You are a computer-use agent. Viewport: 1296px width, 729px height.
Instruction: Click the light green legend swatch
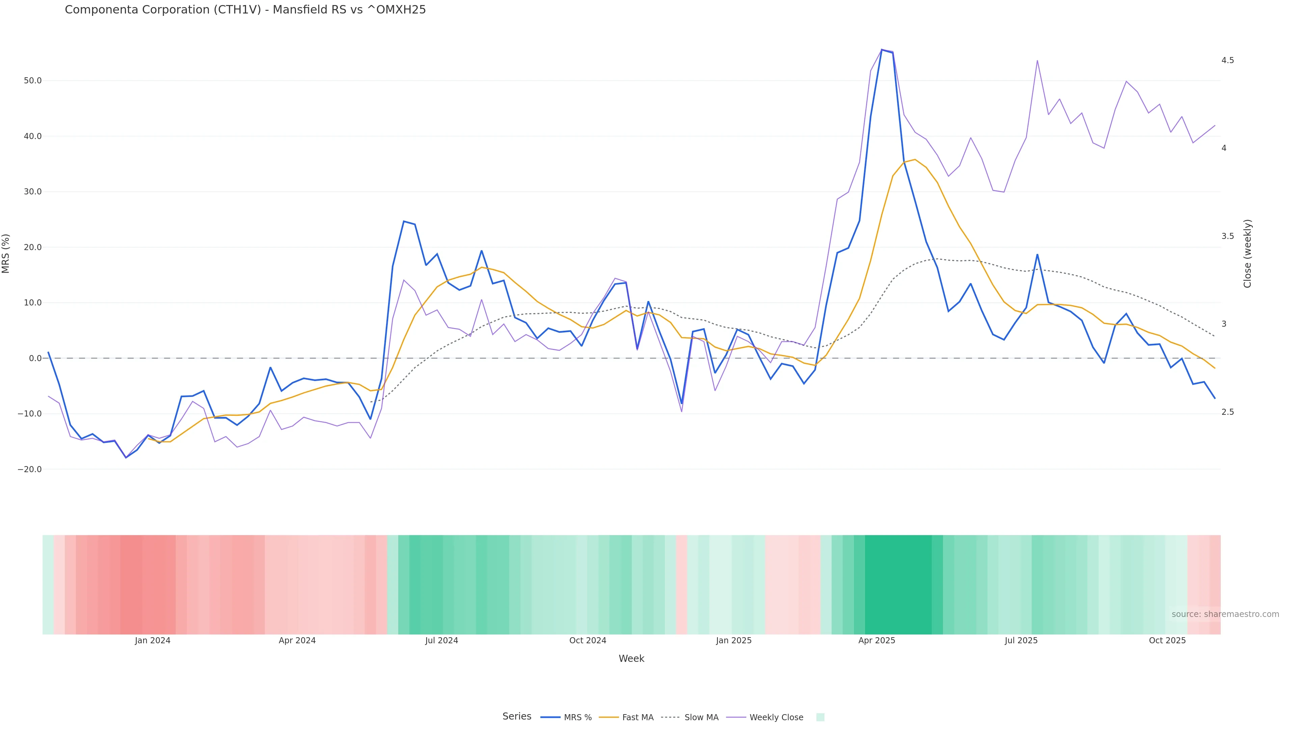click(x=820, y=718)
